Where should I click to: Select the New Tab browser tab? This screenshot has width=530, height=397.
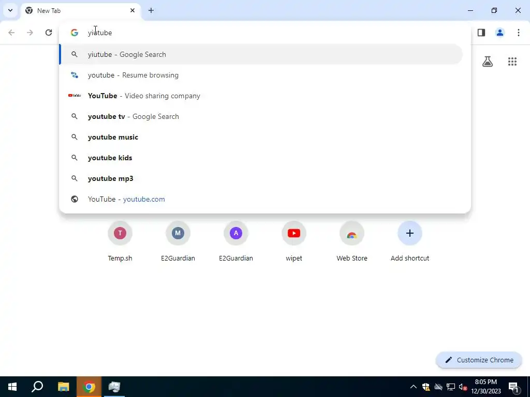click(x=80, y=11)
